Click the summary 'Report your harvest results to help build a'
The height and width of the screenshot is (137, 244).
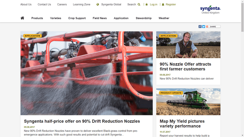(184, 136)
